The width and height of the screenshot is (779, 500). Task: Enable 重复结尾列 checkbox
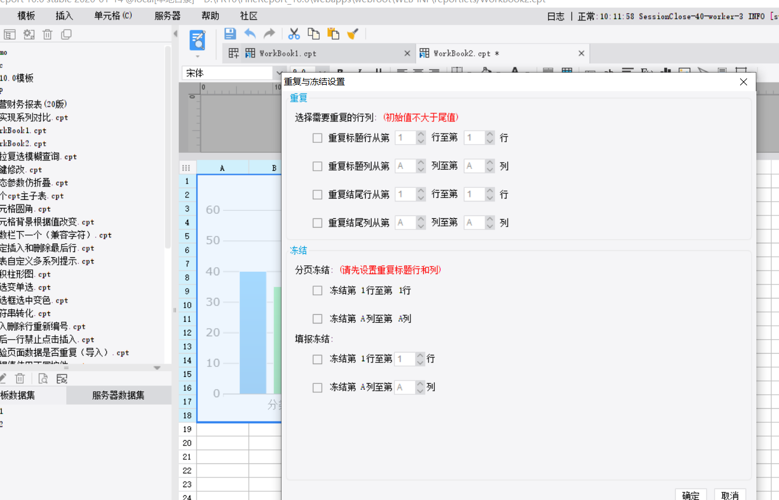point(318,222)
